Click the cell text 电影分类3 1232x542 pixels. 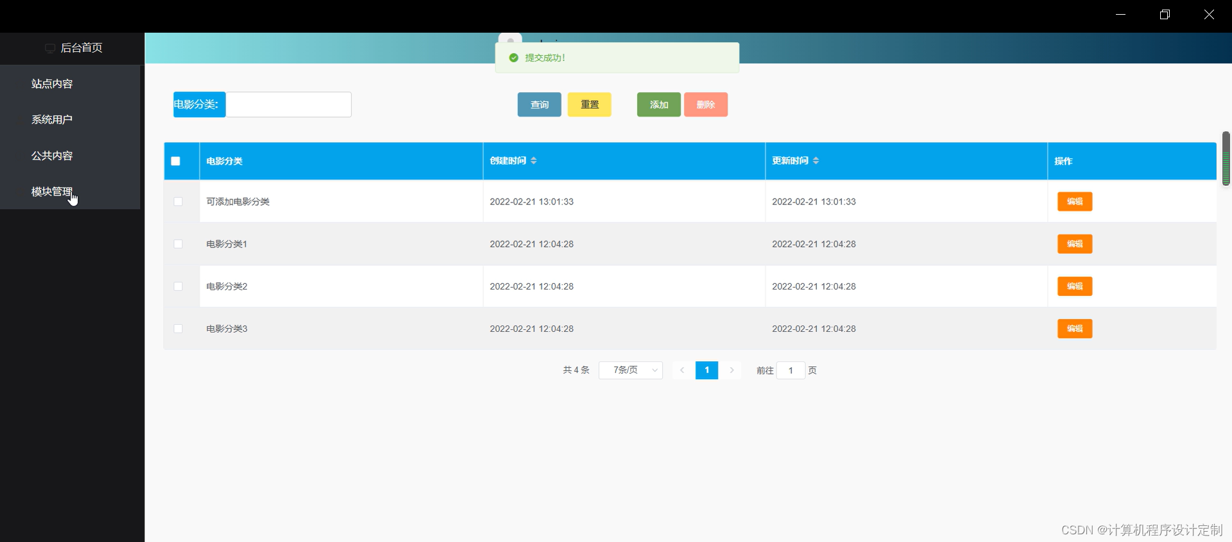[227, 329]
